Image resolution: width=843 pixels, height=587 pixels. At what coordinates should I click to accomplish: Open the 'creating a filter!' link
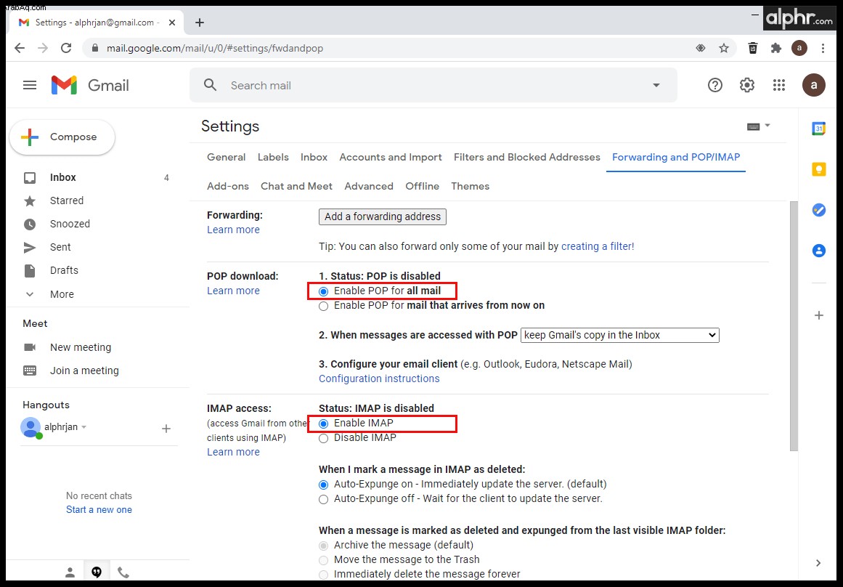(598, 246)
